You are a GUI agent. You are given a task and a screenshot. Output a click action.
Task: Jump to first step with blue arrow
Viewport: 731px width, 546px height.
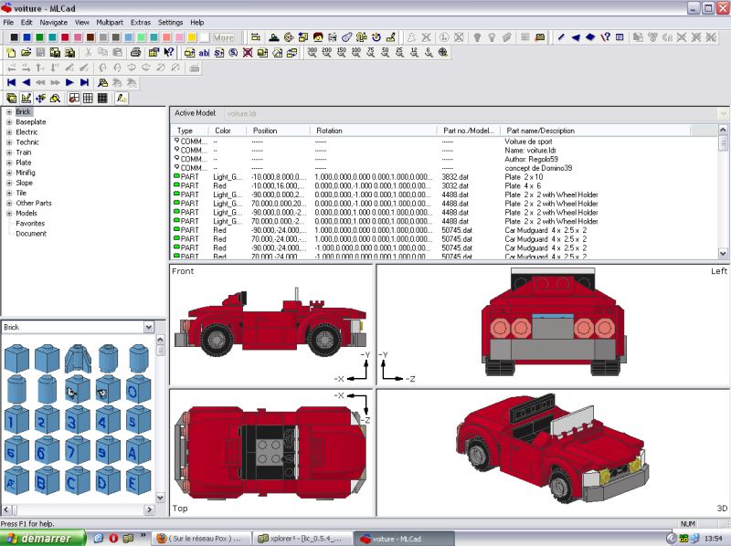[x=11, y=82]
